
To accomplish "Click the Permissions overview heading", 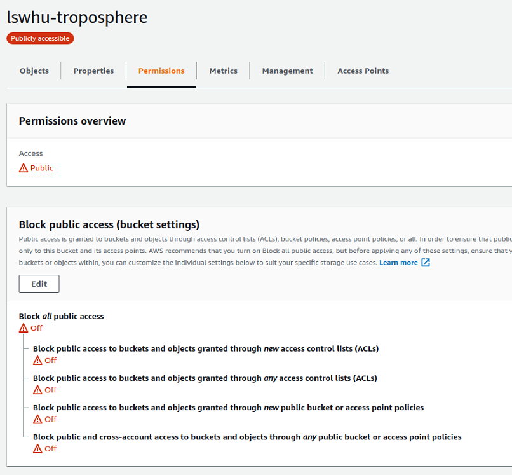I will click(x=72, y=121).
